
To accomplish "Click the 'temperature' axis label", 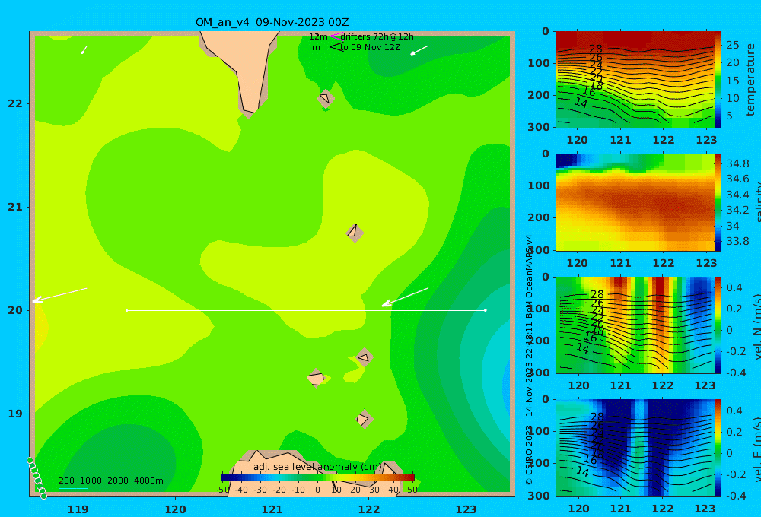I will [751, 80].
